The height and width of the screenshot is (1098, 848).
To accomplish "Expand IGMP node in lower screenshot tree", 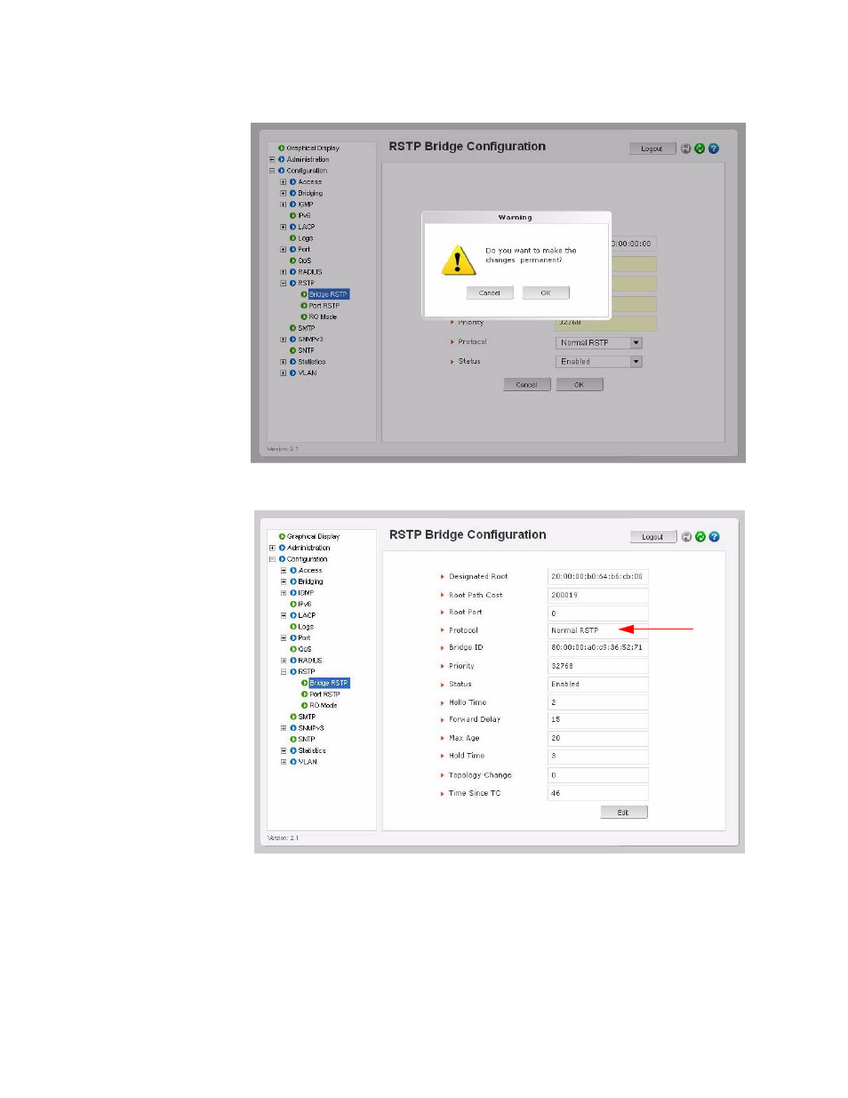I will pos(284,593).
